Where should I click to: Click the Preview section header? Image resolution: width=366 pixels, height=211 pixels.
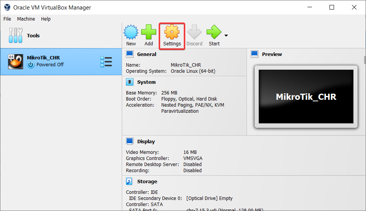pos(272,54)
